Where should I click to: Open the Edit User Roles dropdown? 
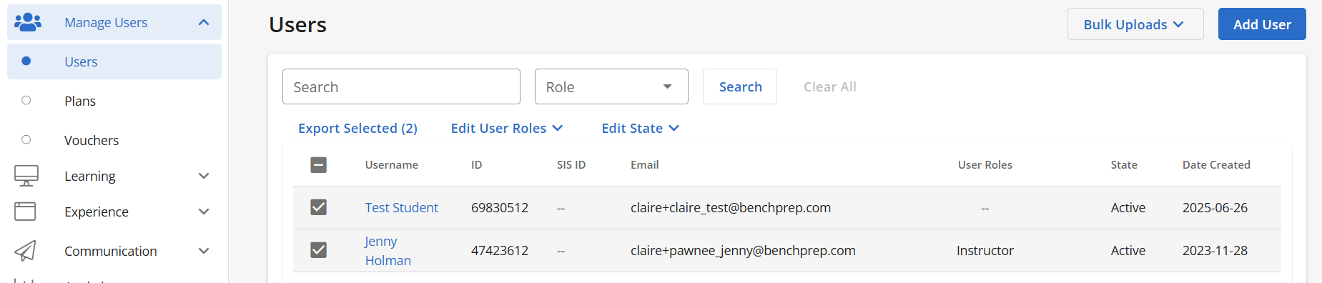click(507, 128)
